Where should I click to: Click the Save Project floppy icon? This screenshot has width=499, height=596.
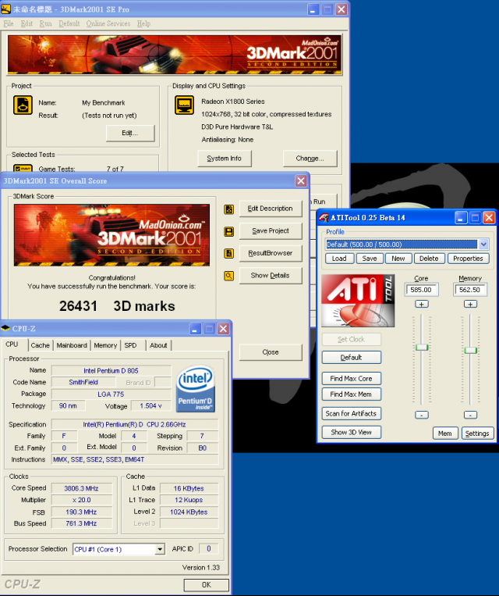click(228, 231)
